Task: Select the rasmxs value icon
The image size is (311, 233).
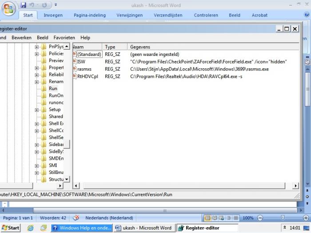Action: pos(75,69)
